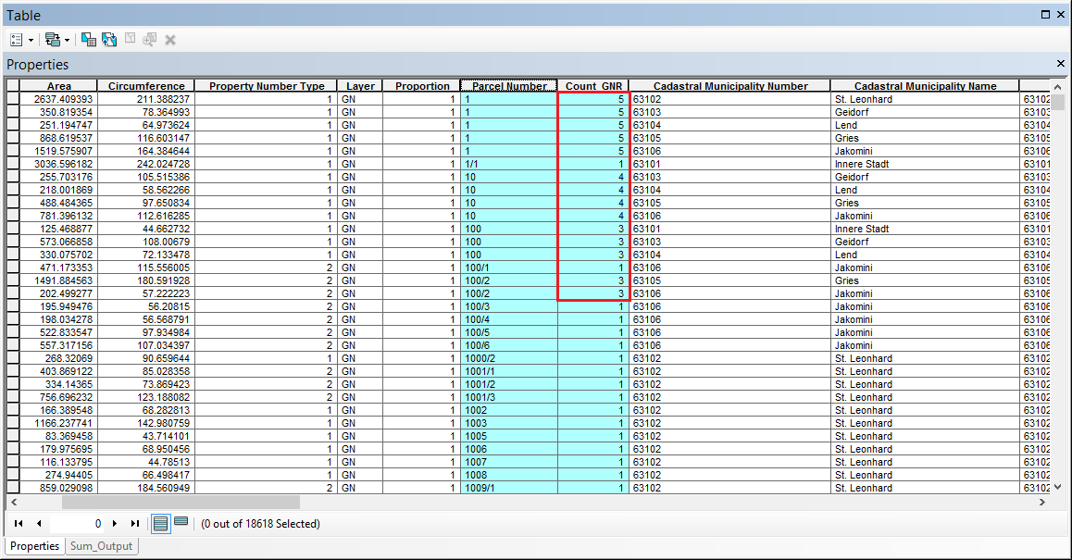Open the Select By Attributes tool
The height and width of the screenshot is (560, 1072).
coord(88,40)
